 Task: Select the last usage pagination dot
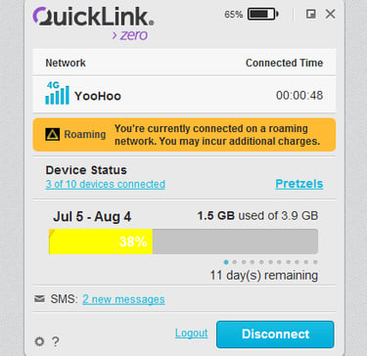click(315, 262)
